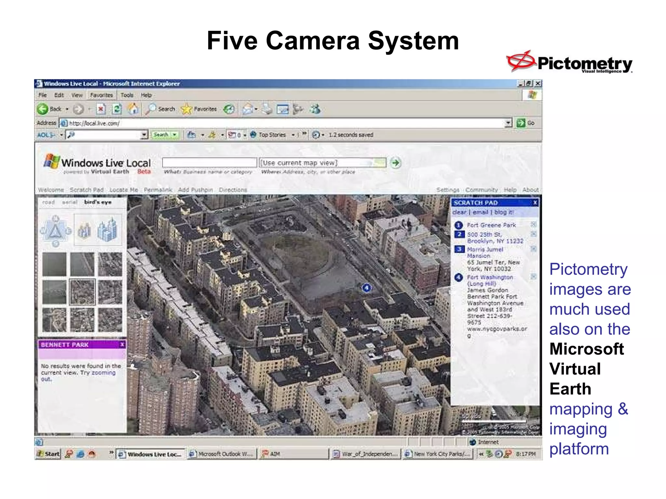Click the Mail envelope toolbar icon

[247, 109]
